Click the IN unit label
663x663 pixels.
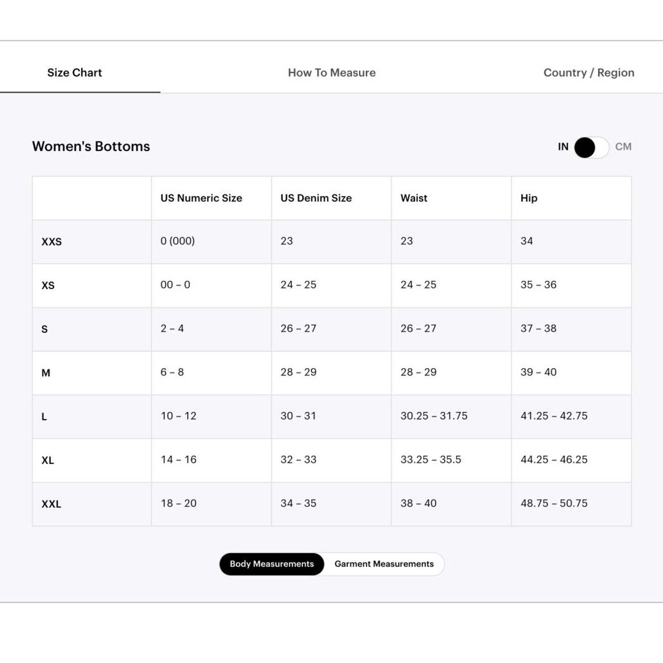(x=563, y=147)
